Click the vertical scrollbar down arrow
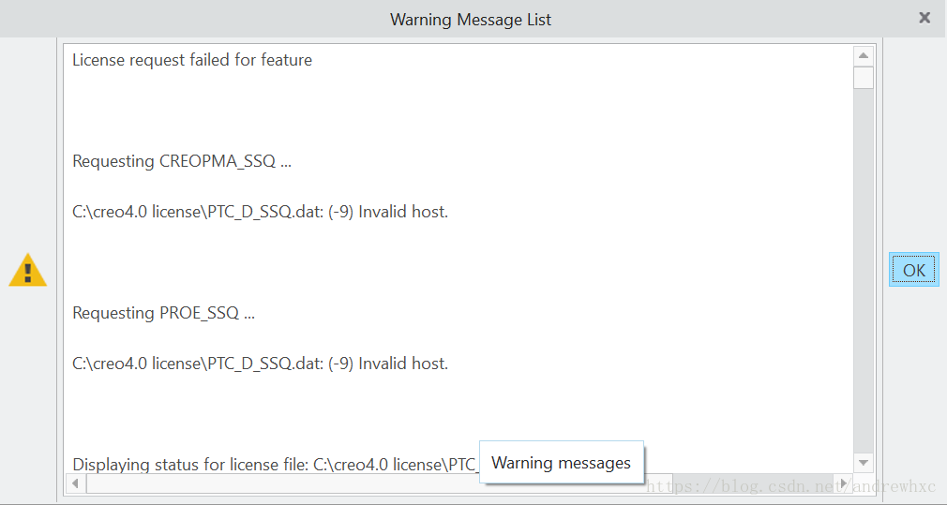This screenshot has width=947, height=505. 863,463
